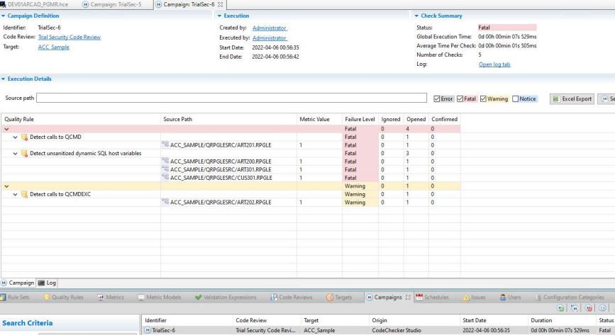Open the Created by Administrator link
This screenshot has width=615, height=335.
tap(270, 28)
